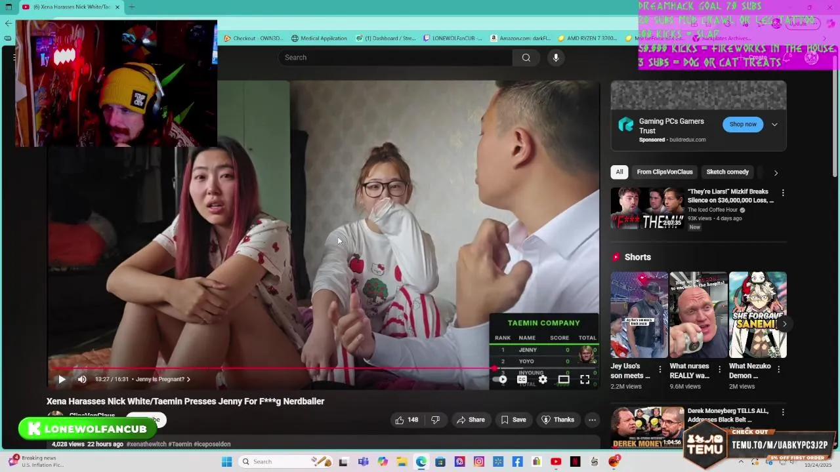
Task: Open Netflix from the taskbar
Action: click(576, 462)
